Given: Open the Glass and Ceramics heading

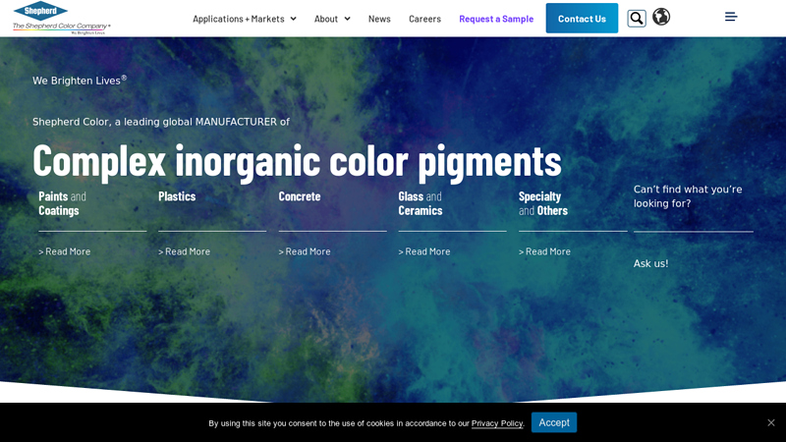Looking at the screenshot, I should (x=421, y=203).
